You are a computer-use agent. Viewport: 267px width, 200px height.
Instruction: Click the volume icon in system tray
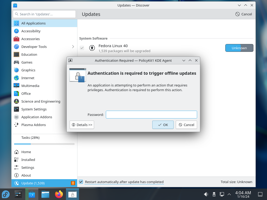(206, 194)
